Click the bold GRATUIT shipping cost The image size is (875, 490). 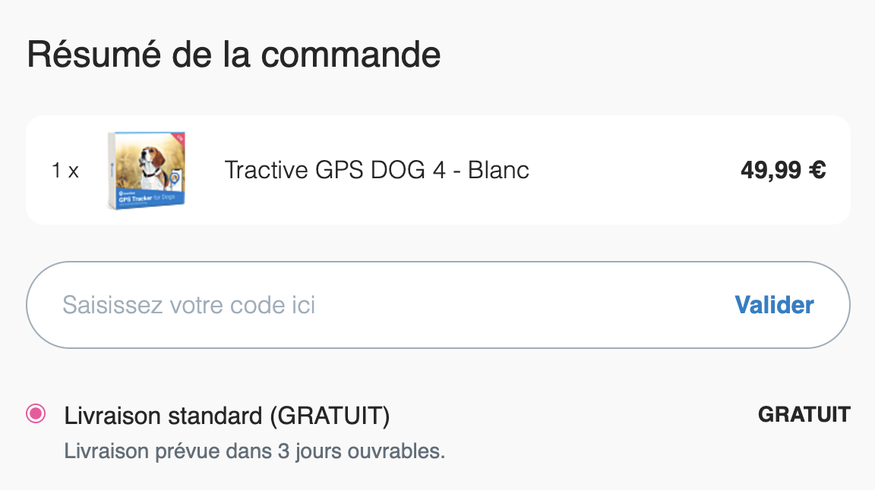(804, 415)
